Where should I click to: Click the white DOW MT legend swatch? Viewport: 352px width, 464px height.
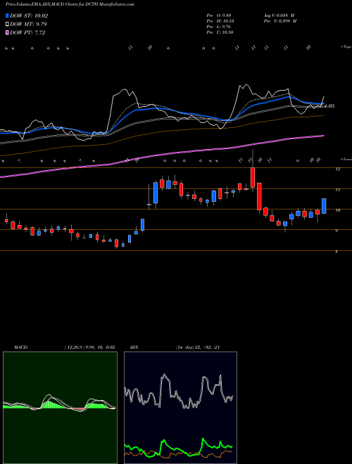(7, 25)
